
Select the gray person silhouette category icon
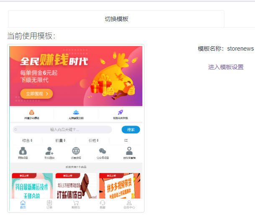129,152
